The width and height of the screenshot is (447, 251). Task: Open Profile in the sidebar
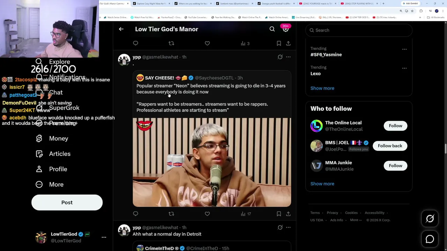[x=51, y=169]
